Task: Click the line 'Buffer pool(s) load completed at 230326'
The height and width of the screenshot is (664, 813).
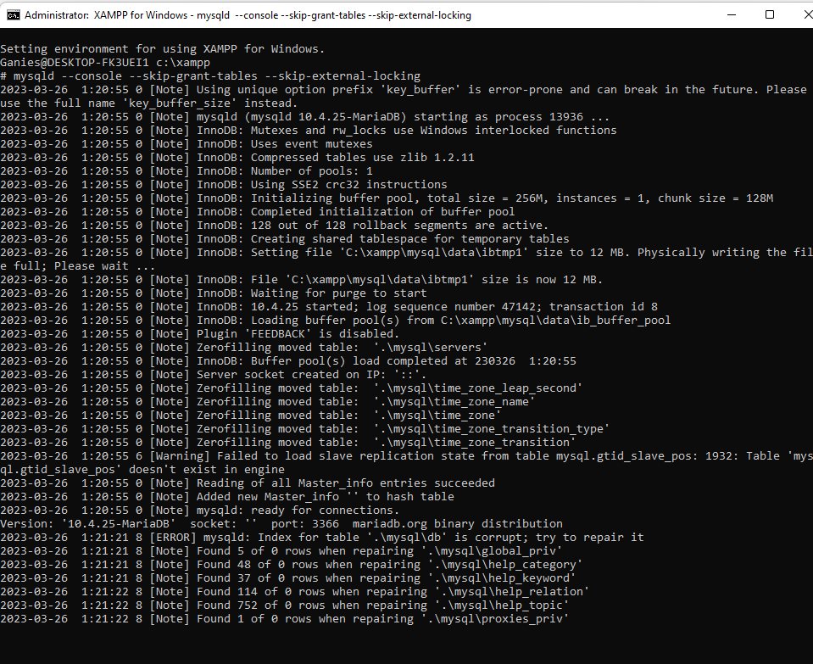Action: tap(288, 360)
